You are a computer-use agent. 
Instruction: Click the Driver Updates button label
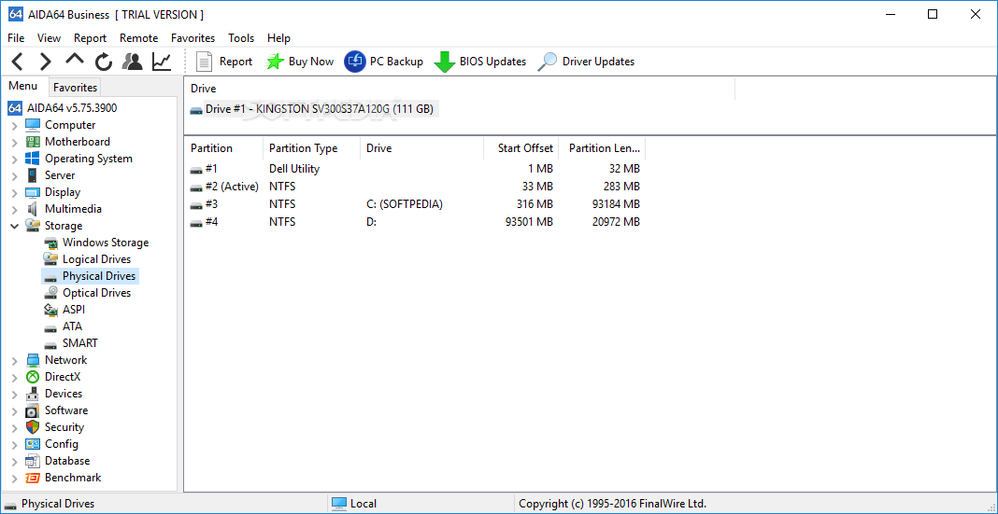pos(598,62)
